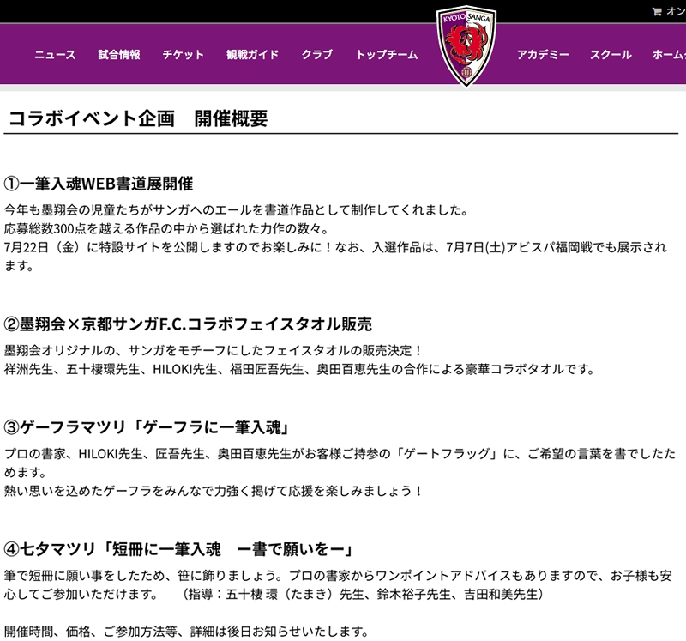Click the Kyoto Sanga crest logo
Screen dimensions: 686x641
click(x=466, y=46)
